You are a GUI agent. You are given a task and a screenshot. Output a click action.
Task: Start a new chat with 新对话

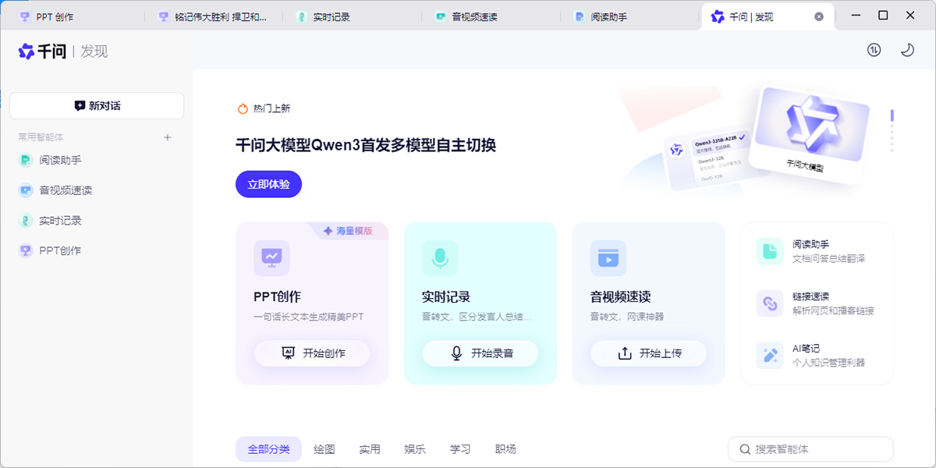97,106
